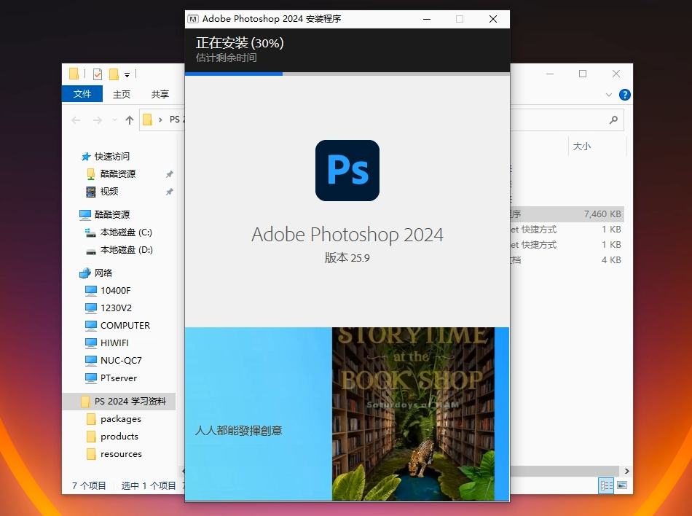Screen dimensions: 692x516
Task: Open the recent locations dropdown arrow
Action: 114,120
